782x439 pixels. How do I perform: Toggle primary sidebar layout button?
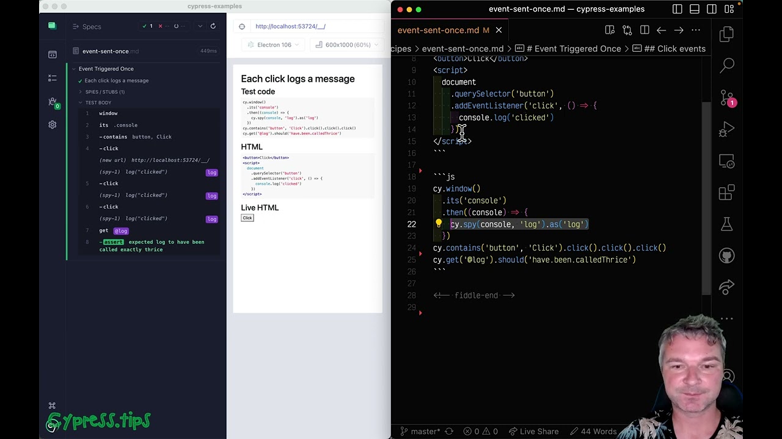pos(678,9)
